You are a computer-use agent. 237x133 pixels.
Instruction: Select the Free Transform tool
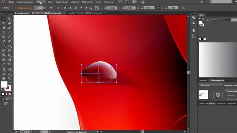(9, 51)
